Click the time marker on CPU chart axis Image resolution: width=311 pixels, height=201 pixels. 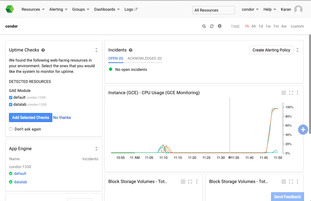click(230, 158)
